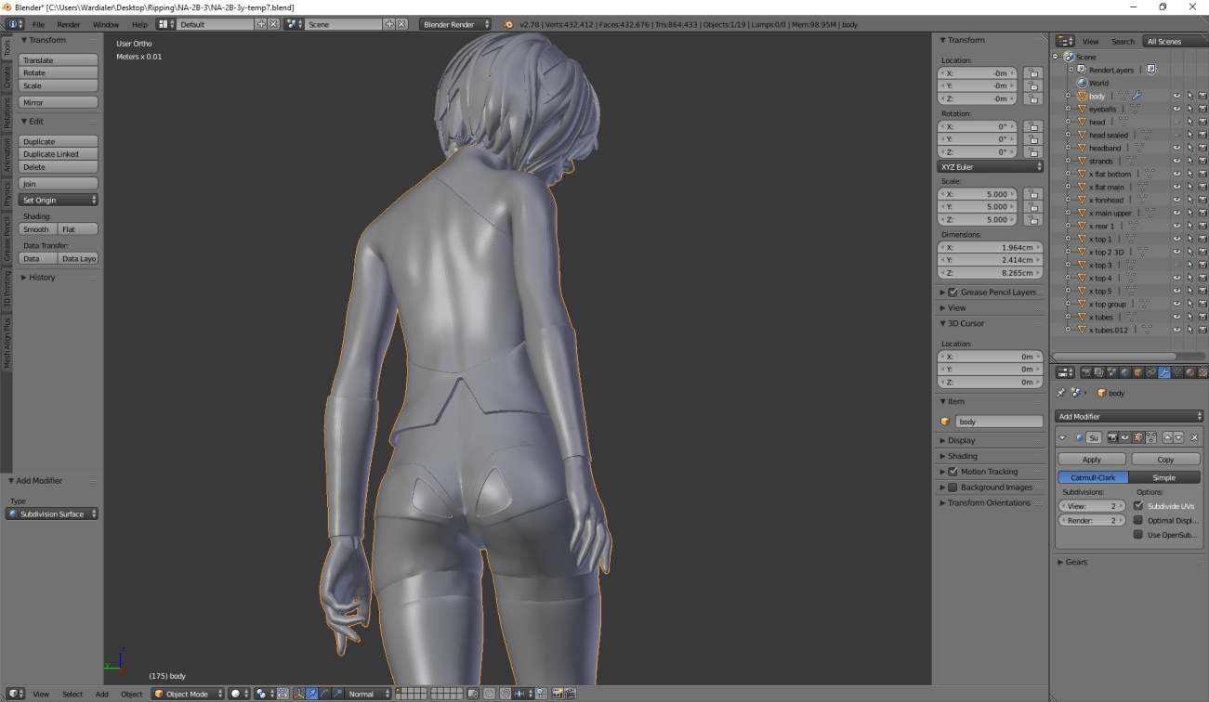Open the Texture properties checker tab
The image size is (1209, 702).
pyautogui.click(x=1202, y=372)
